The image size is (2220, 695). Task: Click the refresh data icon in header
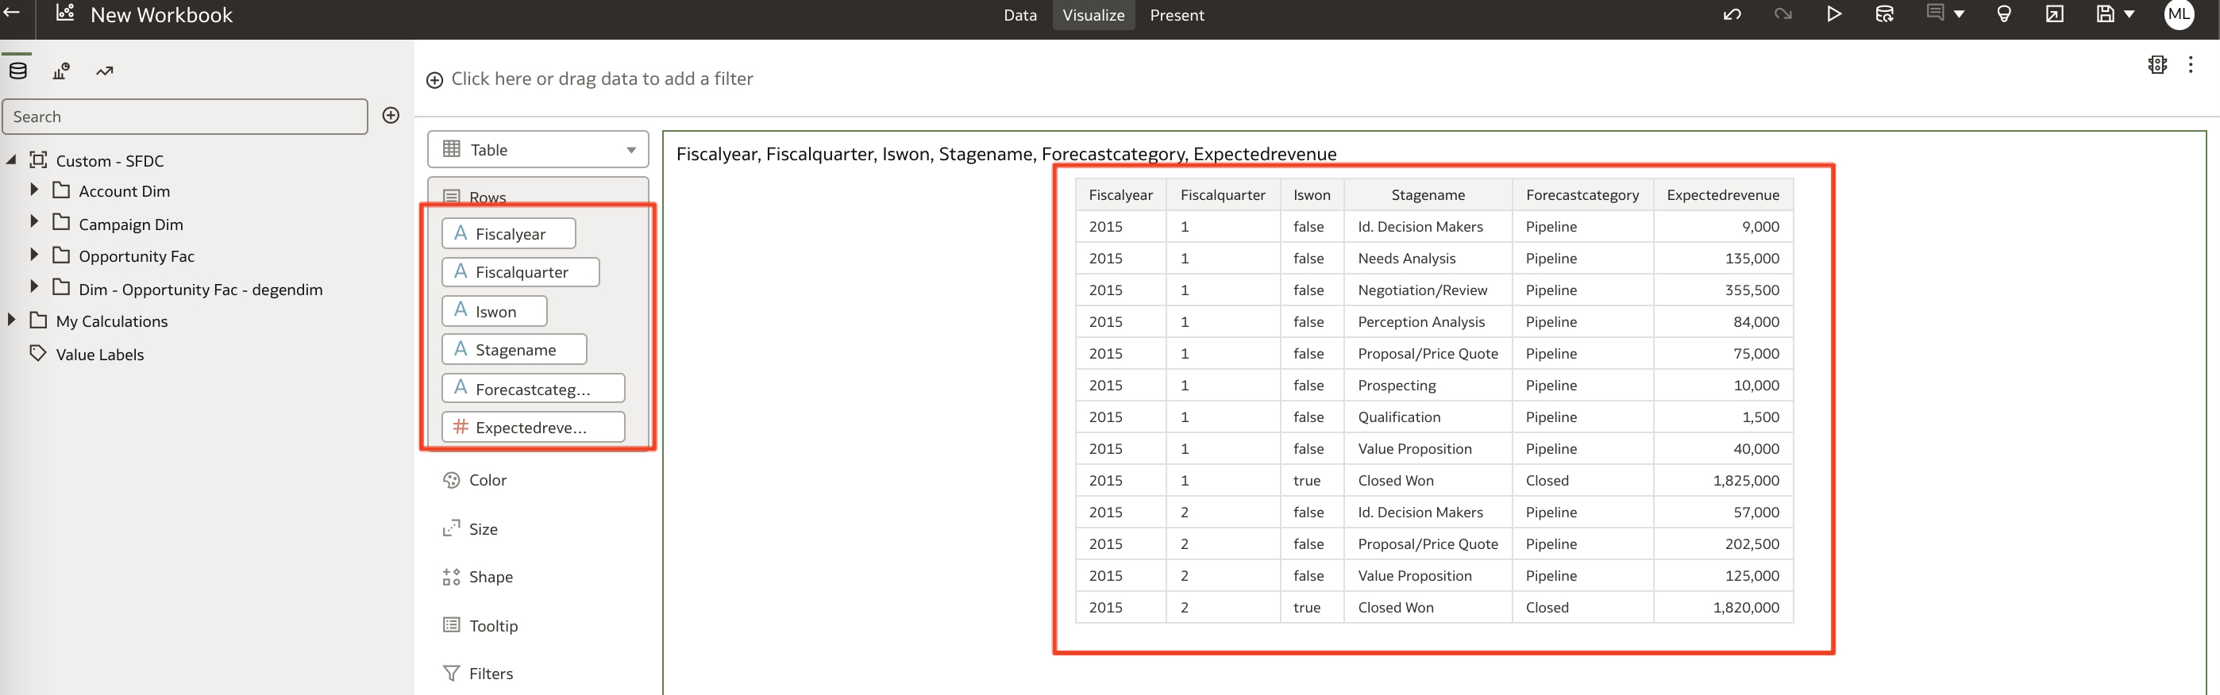[x=1885, y=14]
